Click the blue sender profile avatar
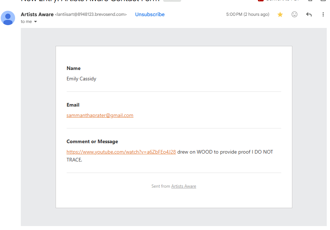This screenshot has height=230, width=330. [x=8, y=18]
